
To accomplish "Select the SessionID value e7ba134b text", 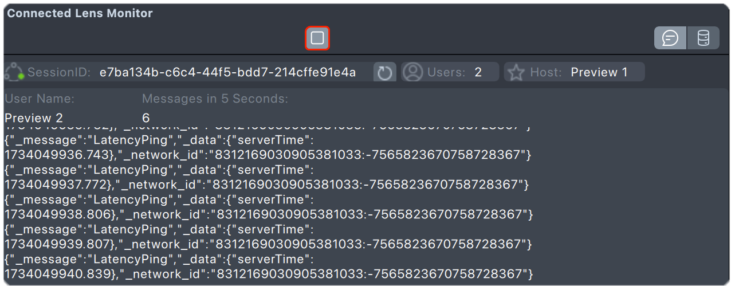I will tap(227, 72).
